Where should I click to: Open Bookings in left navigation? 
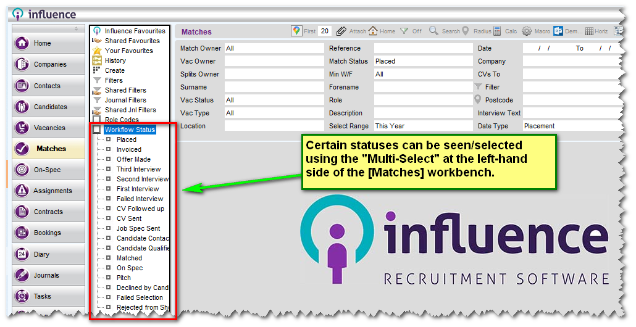pos(48,233)
